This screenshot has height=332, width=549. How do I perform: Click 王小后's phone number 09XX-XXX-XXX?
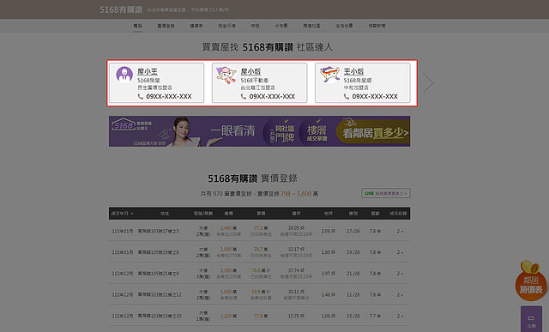(x=375, y=96)
